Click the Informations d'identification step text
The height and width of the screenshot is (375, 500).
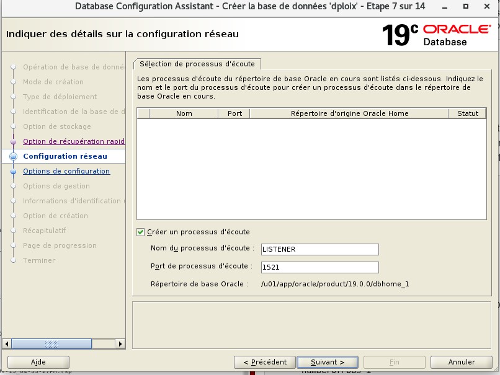(74, 201)
